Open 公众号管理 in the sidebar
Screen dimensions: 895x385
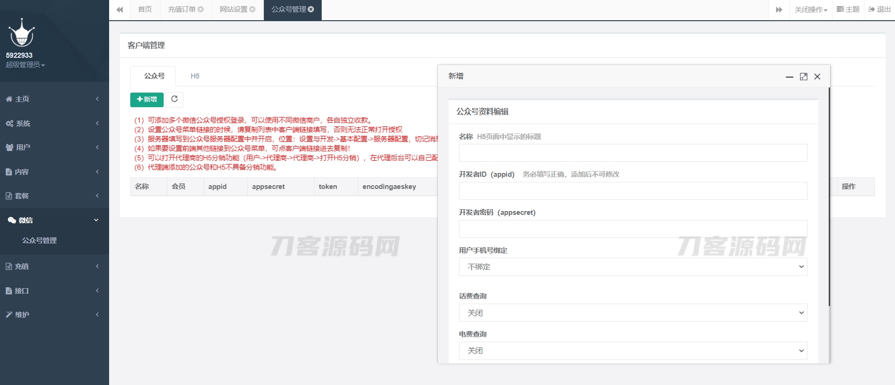pos(40,241)
